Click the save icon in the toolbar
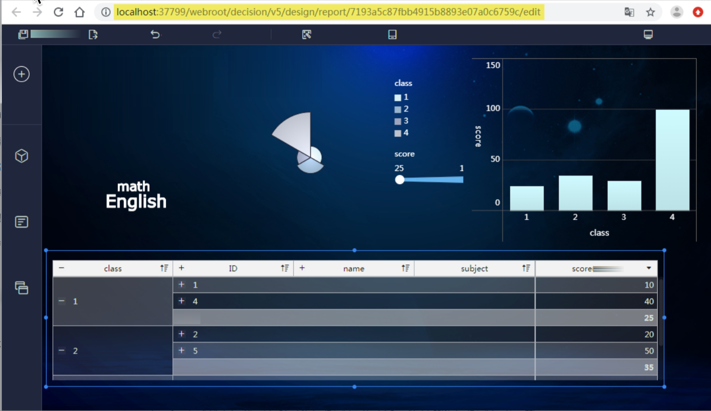 click(23, 35)
